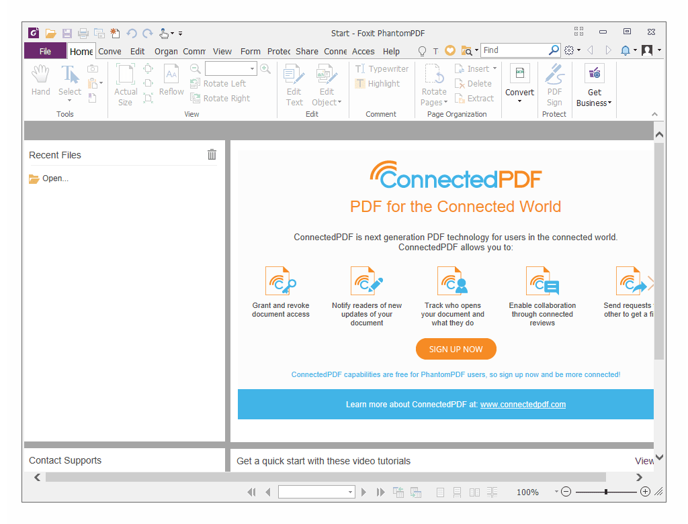Toggle single page layout in status bar
Viewport: 688px width, 524px height.
click(x=441, y=492)
